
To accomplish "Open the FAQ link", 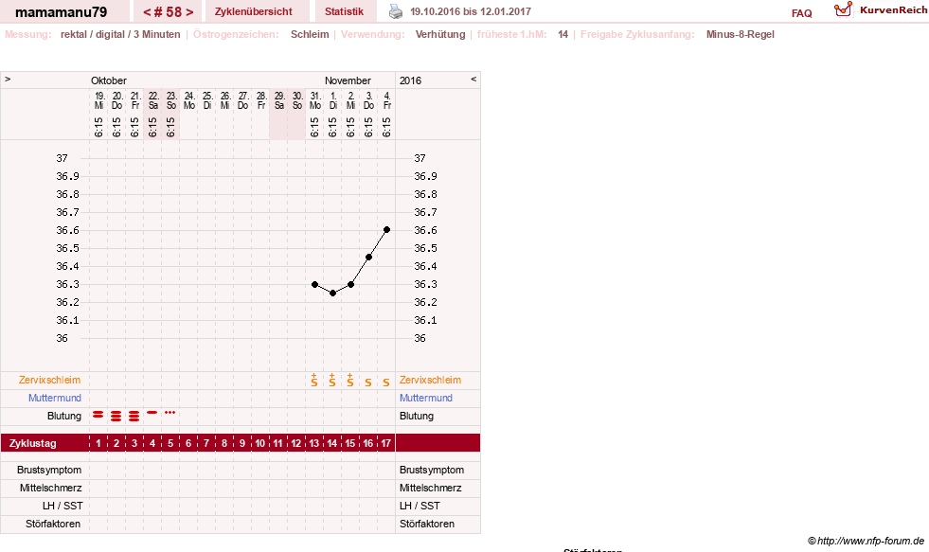I will point(801,13).
